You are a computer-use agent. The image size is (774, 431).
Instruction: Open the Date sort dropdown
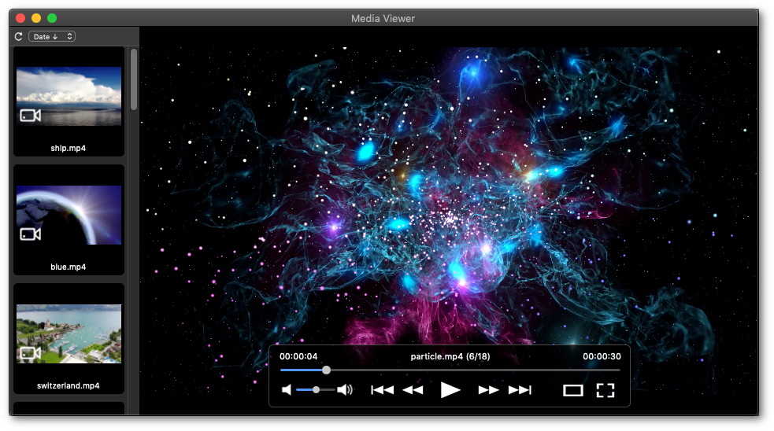click(x=52, y=36)
